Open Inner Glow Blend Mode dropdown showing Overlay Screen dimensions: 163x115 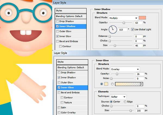click(125, 69)
